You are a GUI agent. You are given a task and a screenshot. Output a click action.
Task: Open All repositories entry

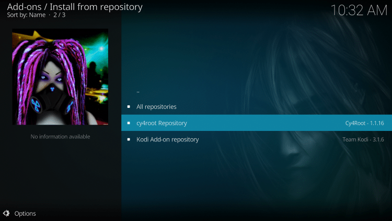pos(257,107)
